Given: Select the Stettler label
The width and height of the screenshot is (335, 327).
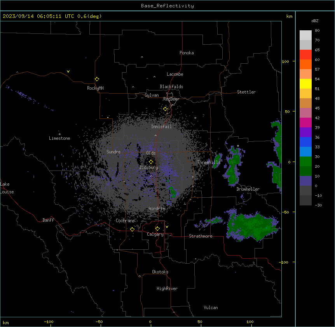Looking at the screenshot, I should 246,92.
